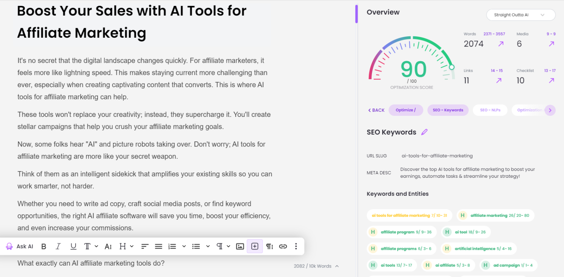Open the three-dot more options menu
The width and height of the screenshot is (564, 277).
296,247
